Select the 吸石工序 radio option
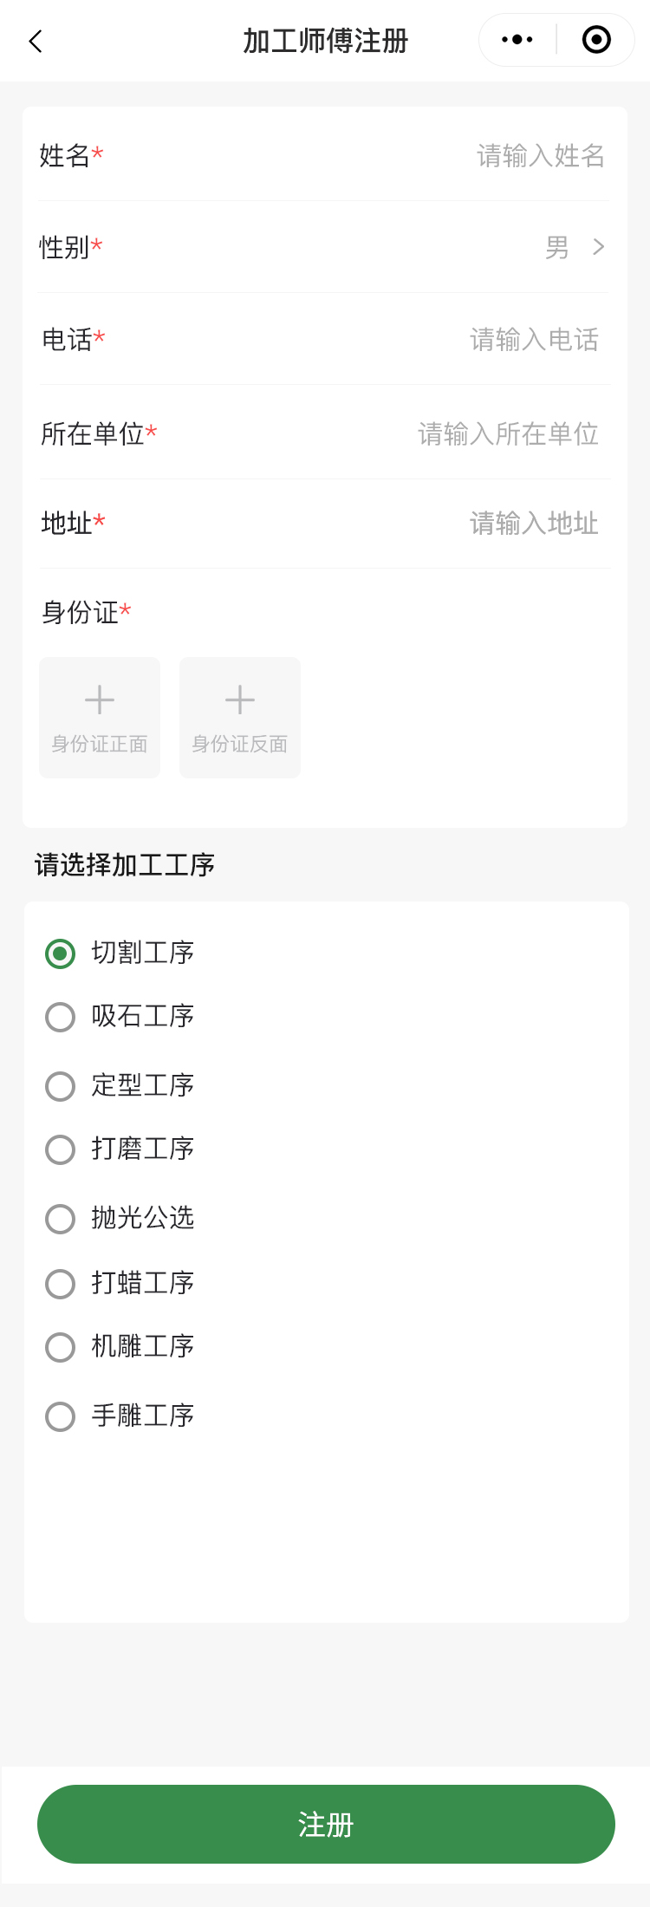The width and height of the screenshot is (650, 1907). pyautogui.click(x=60, y=1017)
